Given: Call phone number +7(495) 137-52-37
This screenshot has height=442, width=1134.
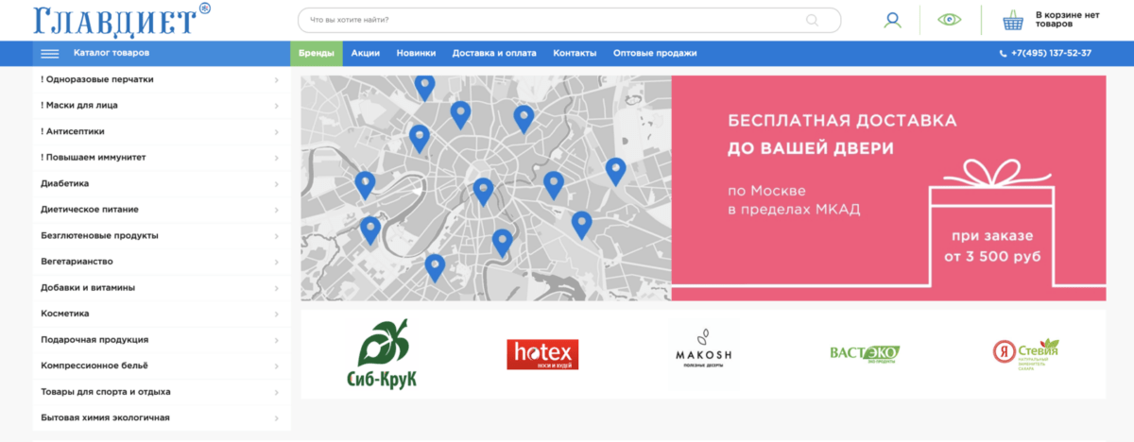Looking at the screenshot, I should point(1051,54).
